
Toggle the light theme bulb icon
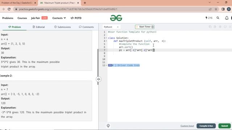point(108,126)
